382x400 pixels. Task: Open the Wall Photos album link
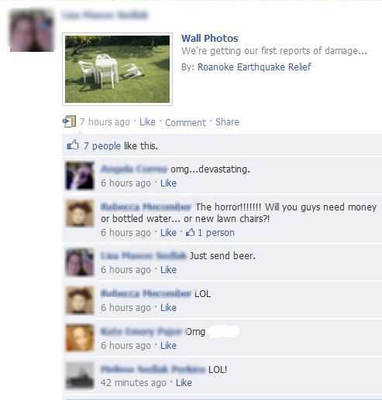pos(210,39)
